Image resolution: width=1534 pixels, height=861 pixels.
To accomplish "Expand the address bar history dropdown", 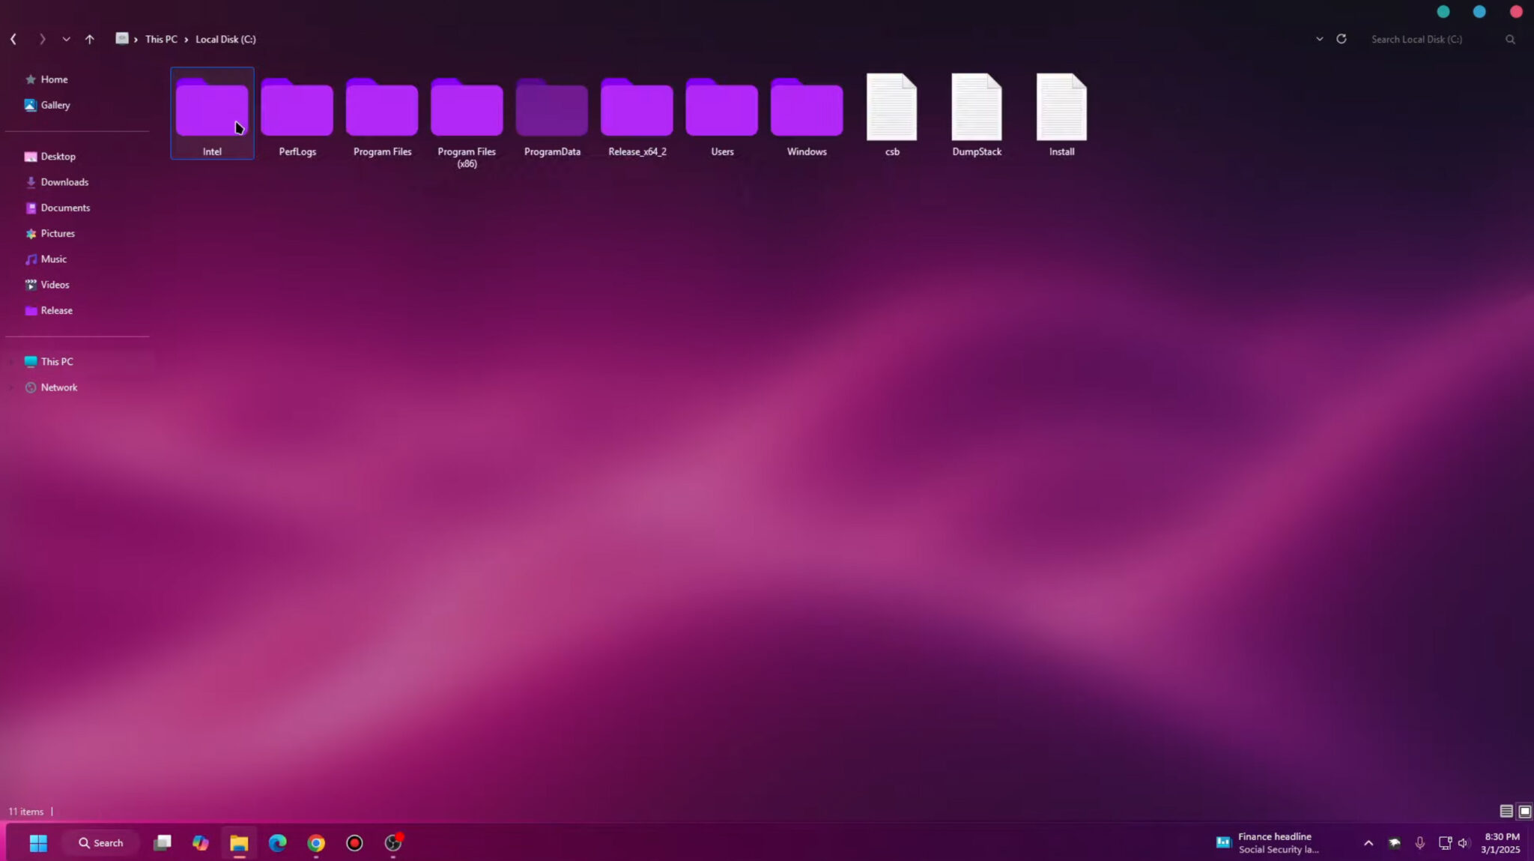I will [x=1319, y=38].
